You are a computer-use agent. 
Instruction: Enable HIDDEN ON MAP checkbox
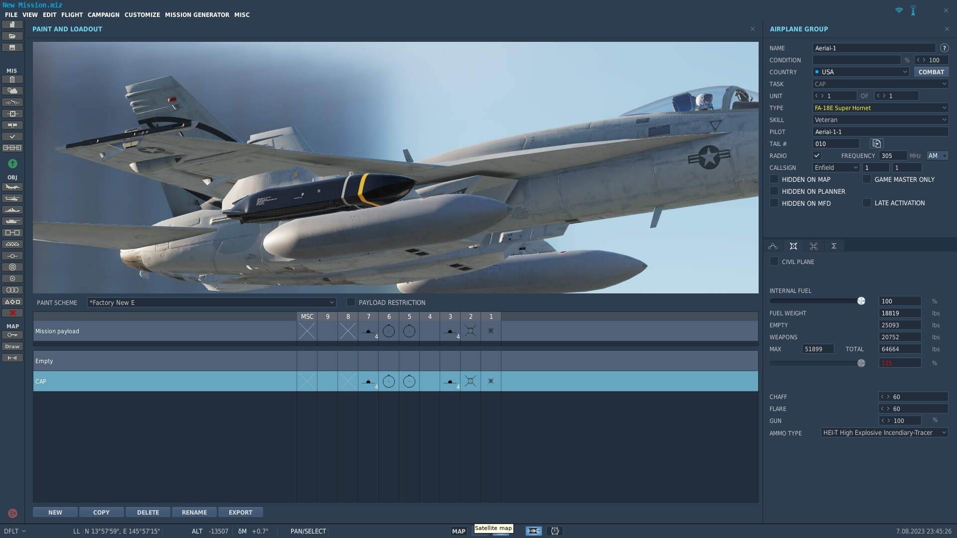774,179
